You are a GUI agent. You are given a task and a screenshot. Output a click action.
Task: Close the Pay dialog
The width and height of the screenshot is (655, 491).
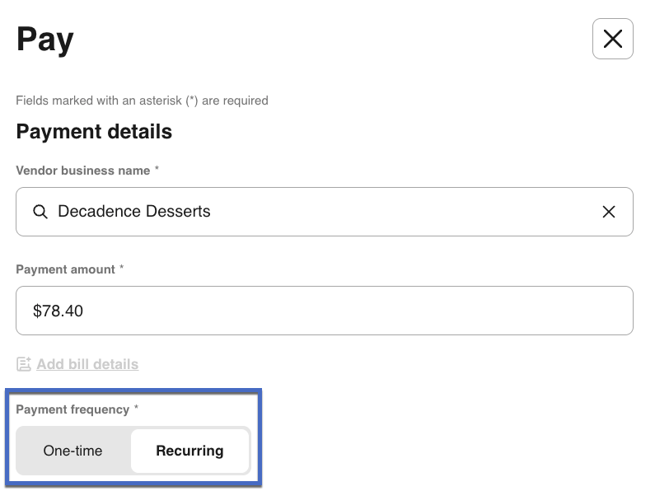[612, 39]
